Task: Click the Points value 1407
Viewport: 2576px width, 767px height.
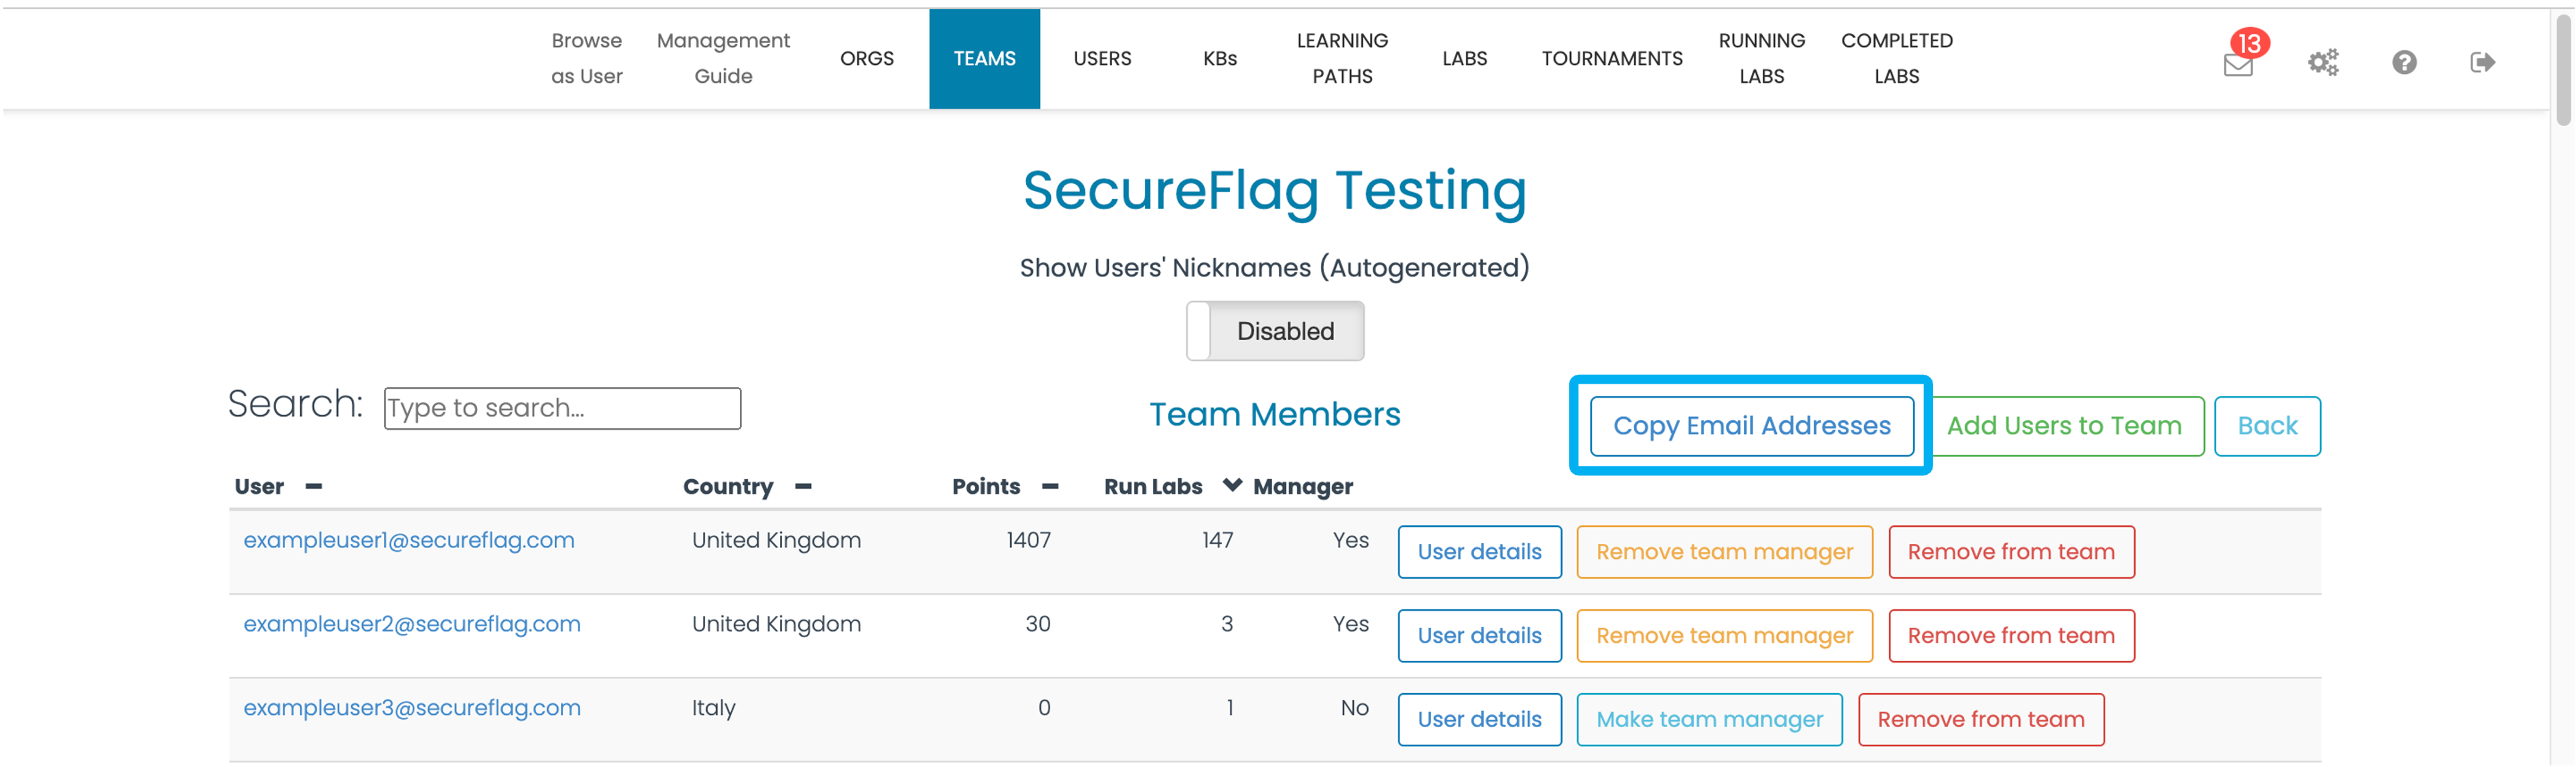Action: pyautogui.click(x=1028, y=540)
